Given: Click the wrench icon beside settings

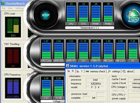Looking at the screenshot, I should tap(109, 71).
